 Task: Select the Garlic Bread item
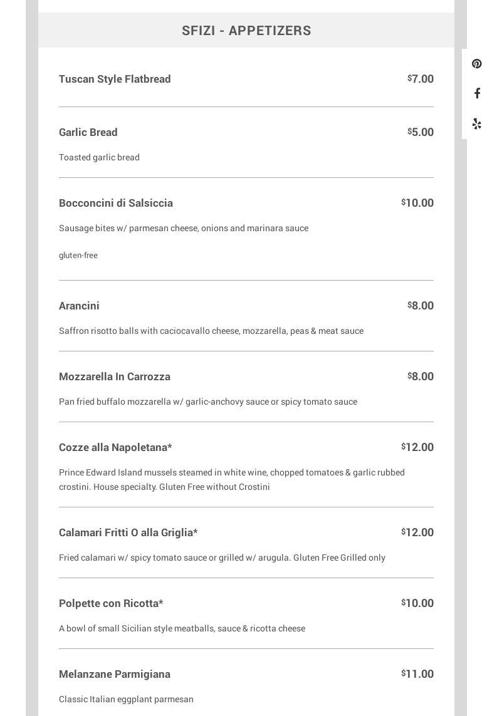coord(88,132)
